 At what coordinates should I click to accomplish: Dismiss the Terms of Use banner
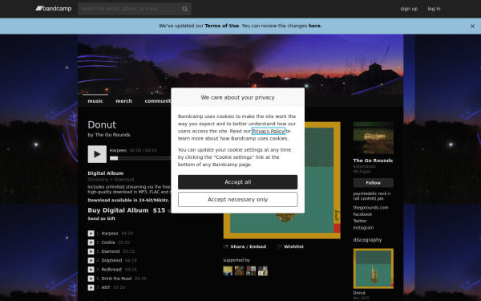(x=472, y=26)
